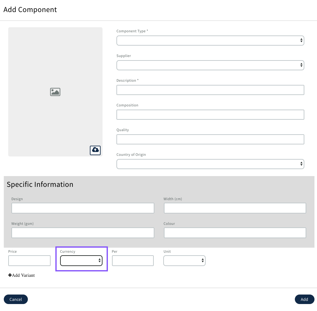Click the Colour text field

[x=235, y=233]
